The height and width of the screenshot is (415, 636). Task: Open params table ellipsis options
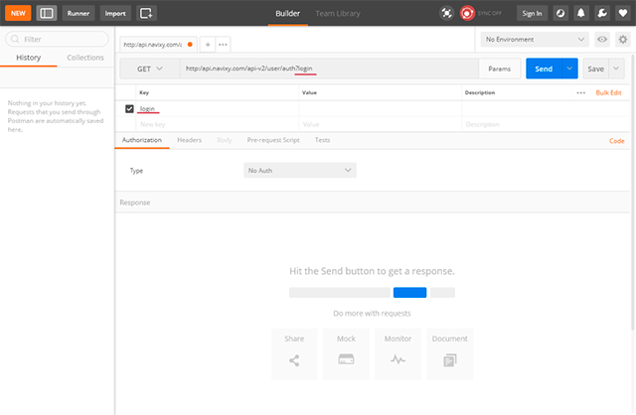[580, 92]
